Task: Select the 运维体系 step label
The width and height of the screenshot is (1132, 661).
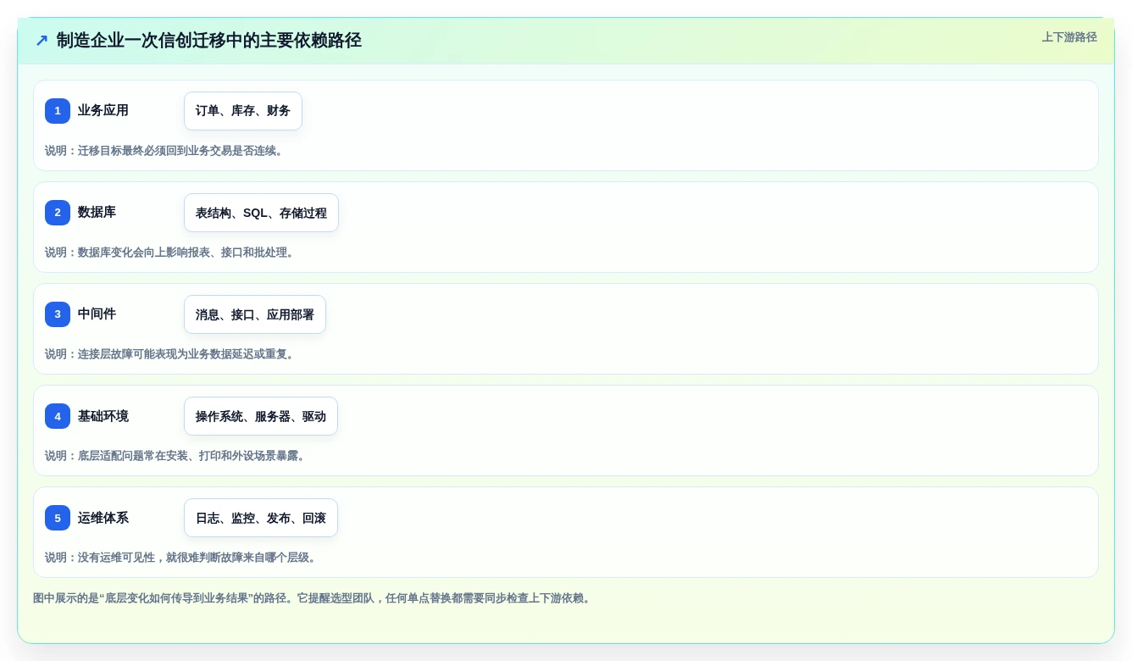Action: coord(103,518)
